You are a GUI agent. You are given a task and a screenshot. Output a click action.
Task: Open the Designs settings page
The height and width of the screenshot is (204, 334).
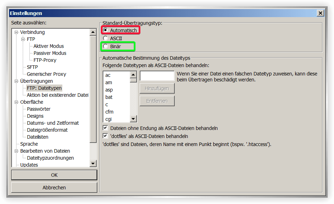(x=35, y=116)
